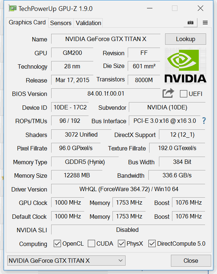Viewport: 217px width, 274px height.
Task: Expand the GPU selection dropdown
Action: [66, 261]
